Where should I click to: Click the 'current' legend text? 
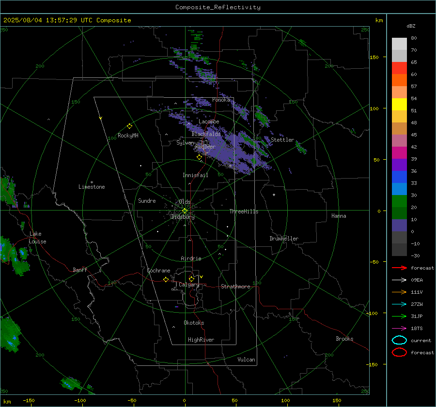click(x=421, y=341)
